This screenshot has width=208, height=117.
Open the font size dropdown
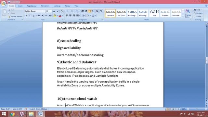coord(51,11)
